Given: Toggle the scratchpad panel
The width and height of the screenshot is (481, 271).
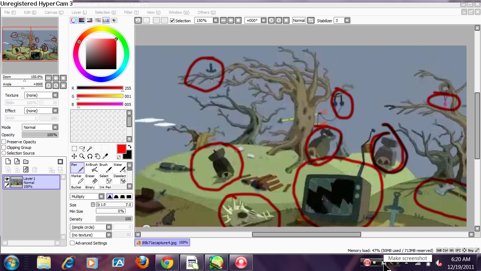Looking at the screenshot, I should (114, 20).
